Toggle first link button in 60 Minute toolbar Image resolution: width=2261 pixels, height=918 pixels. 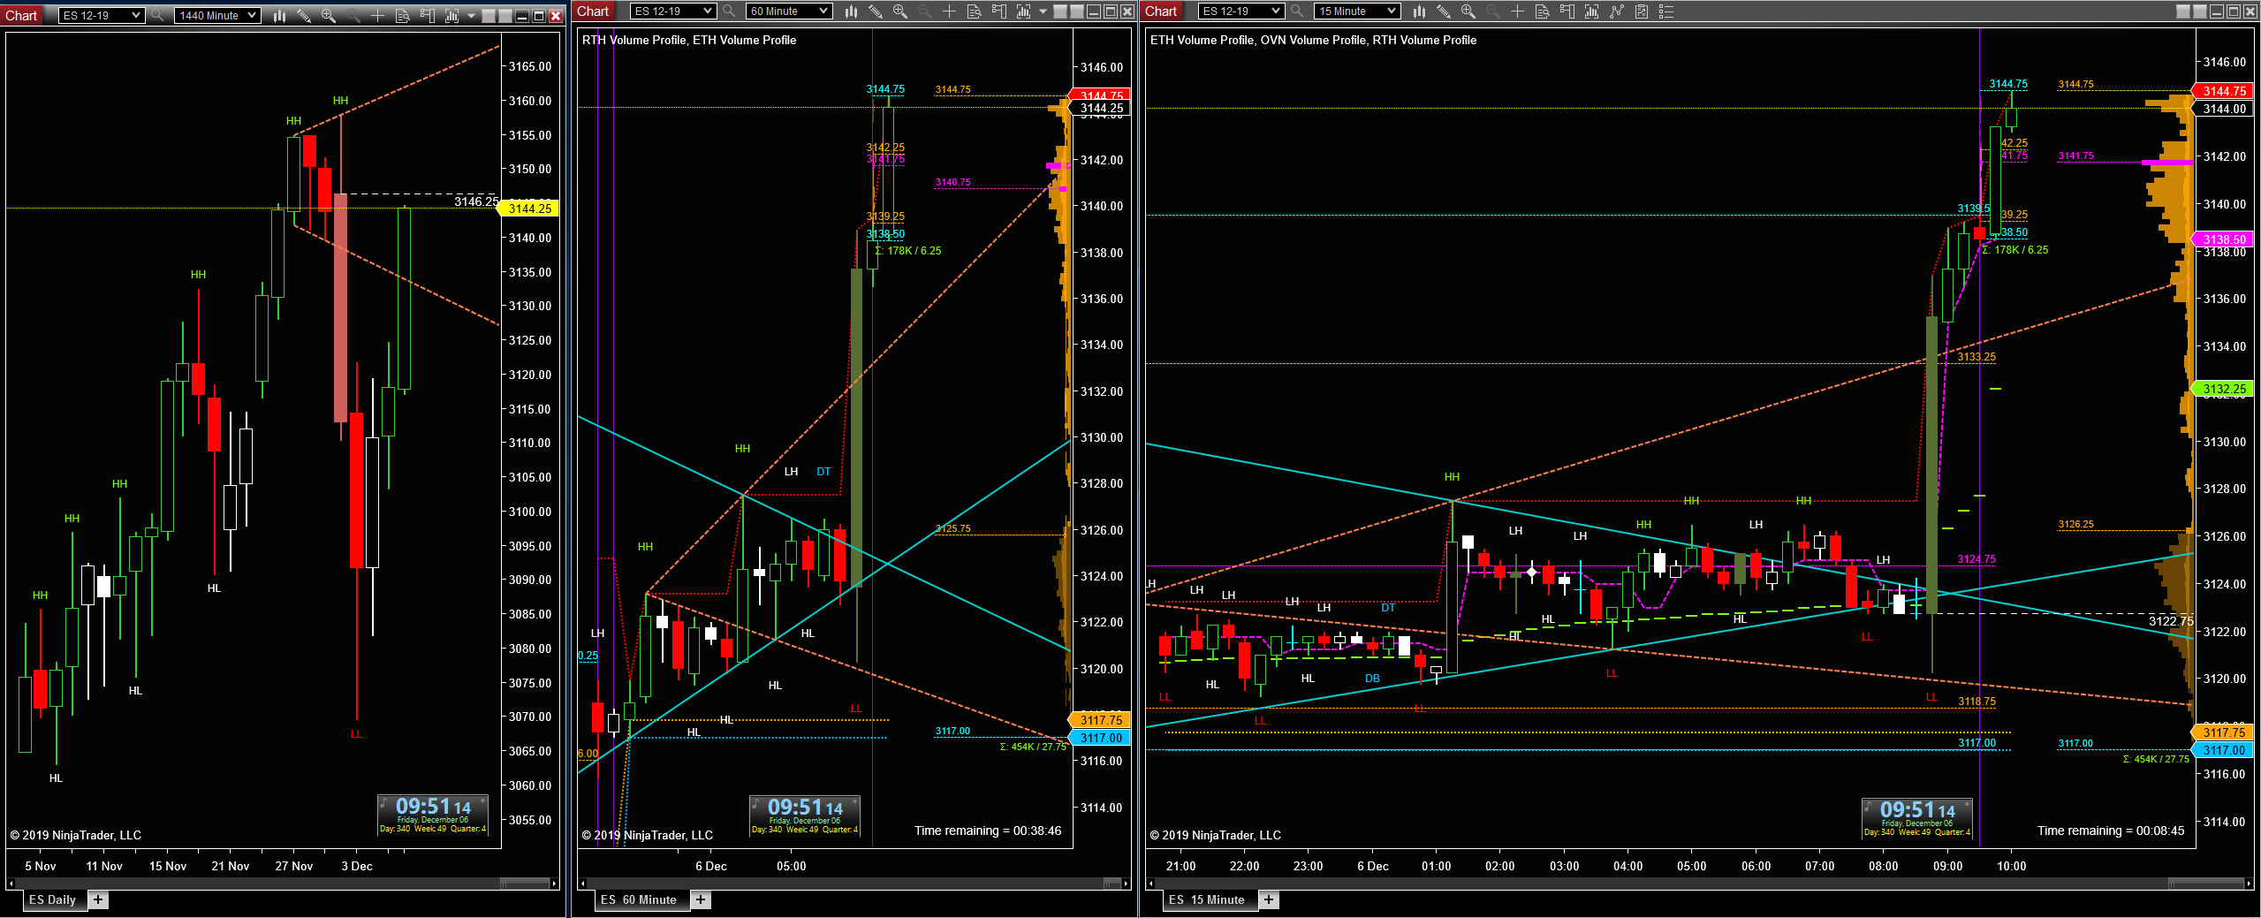coord(1060,11)
